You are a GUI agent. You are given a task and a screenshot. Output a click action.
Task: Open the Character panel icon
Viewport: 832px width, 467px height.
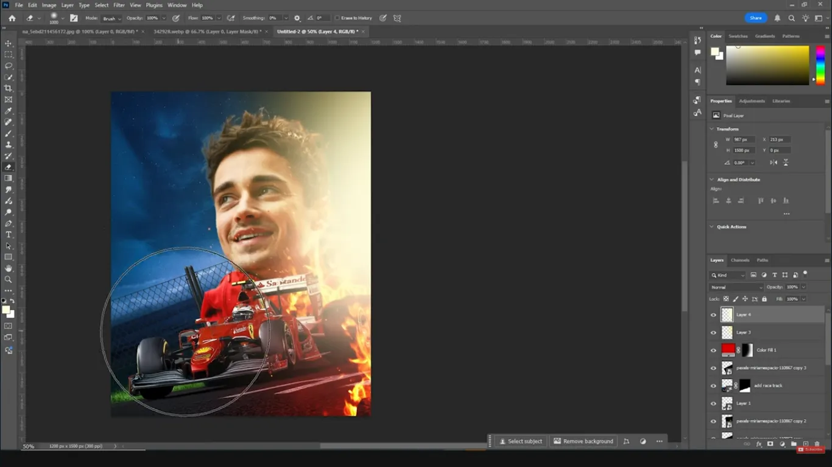[697, 70]
